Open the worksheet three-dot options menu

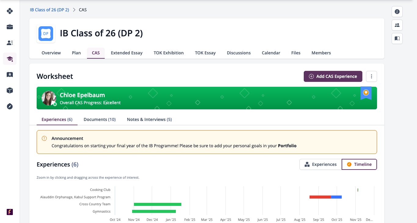click(372, 76)
